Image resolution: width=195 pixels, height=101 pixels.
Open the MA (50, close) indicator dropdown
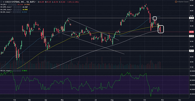(11, 12)
